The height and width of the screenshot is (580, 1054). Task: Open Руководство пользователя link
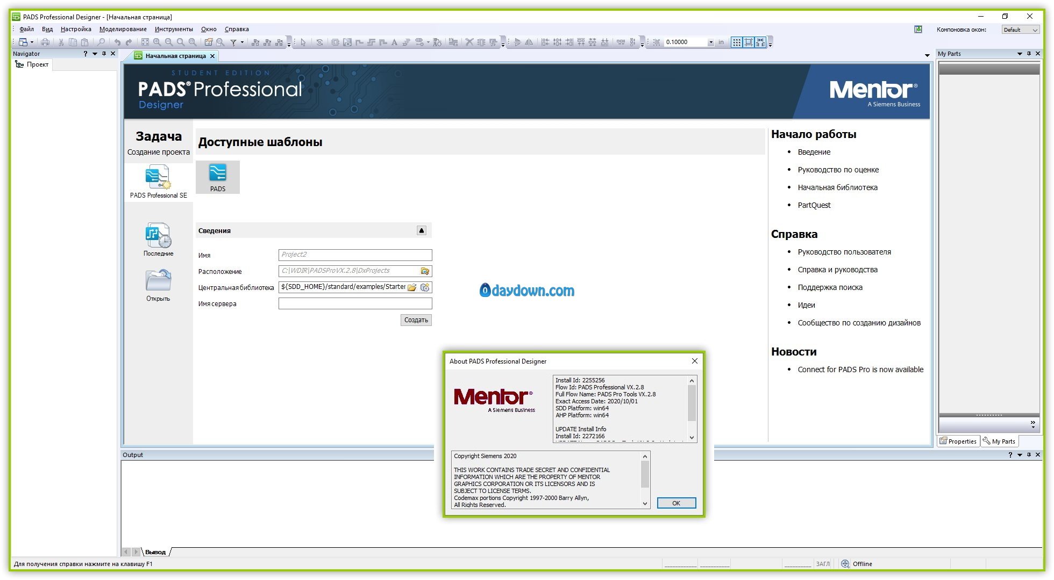coord(844,252)
